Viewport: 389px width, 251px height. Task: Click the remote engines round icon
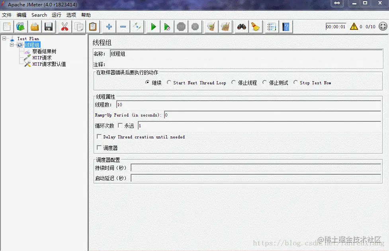tap(383, 26)
